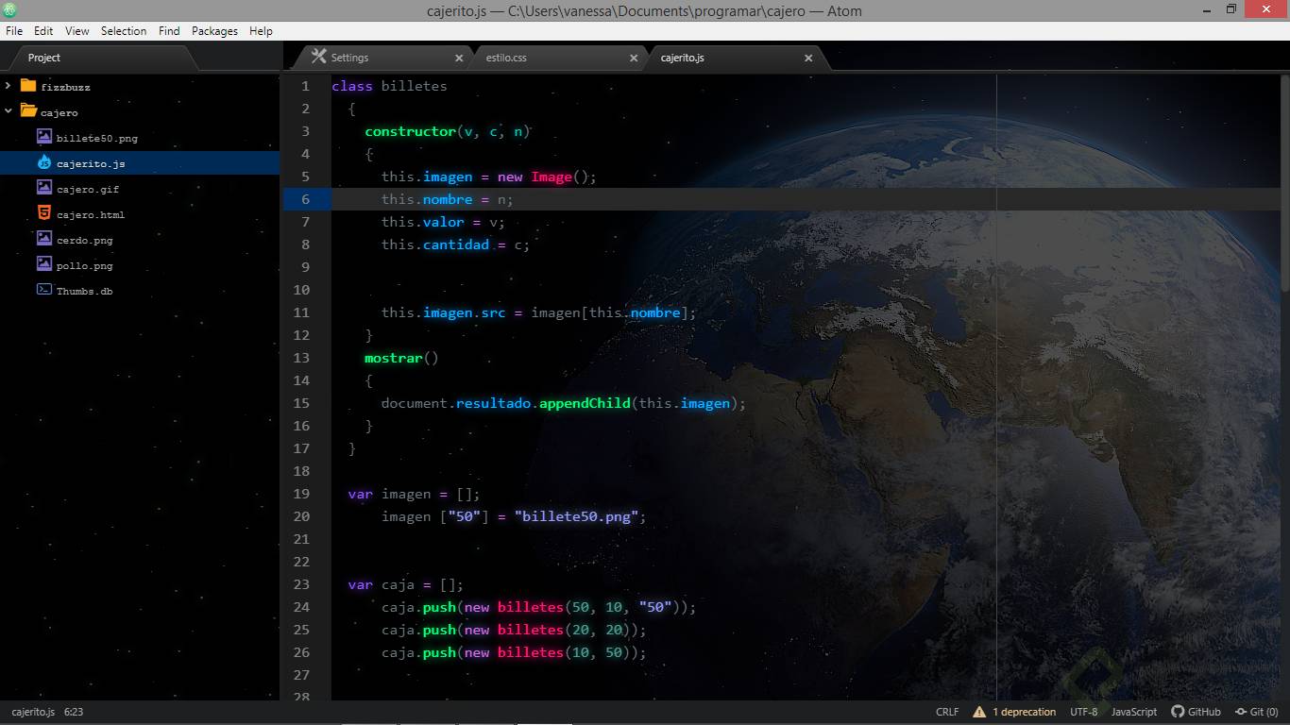Click line number 19 in the gutter
Viewport: 1290px width, 725px height.
[301, 494]
